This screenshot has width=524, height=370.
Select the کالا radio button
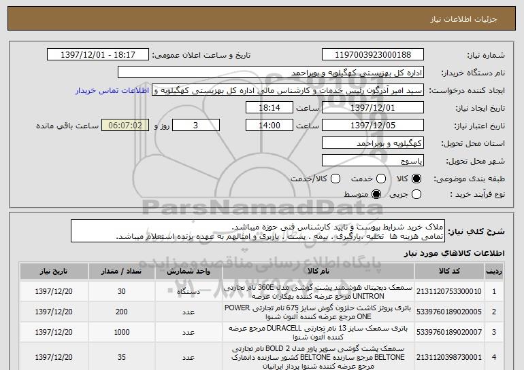point(416,179)
